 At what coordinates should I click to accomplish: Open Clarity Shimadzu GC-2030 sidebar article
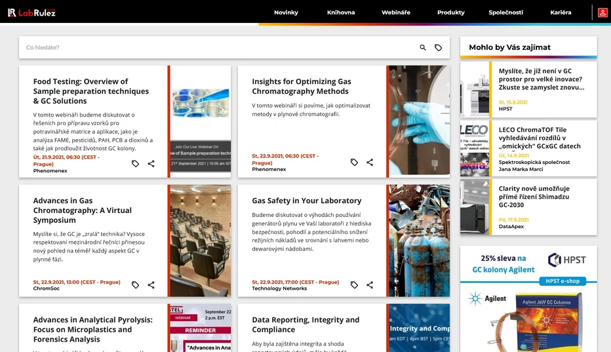tap(534, 197)
